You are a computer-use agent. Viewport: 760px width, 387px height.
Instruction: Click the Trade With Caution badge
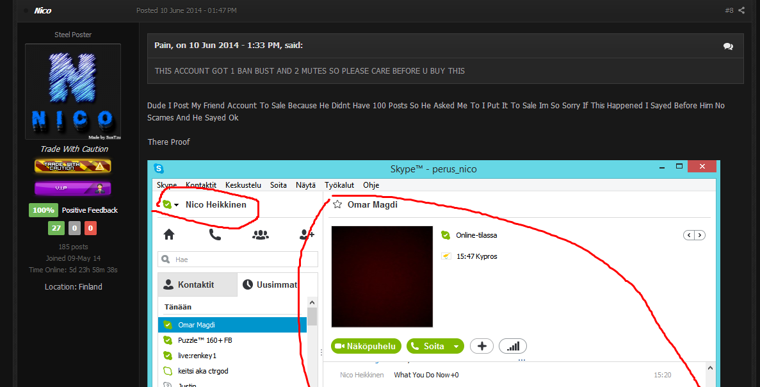[x=73, y=167]
